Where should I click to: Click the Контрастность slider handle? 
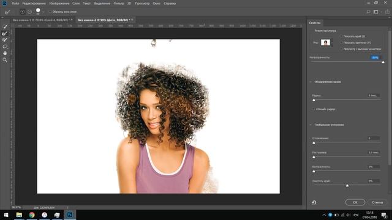(314, 171)
